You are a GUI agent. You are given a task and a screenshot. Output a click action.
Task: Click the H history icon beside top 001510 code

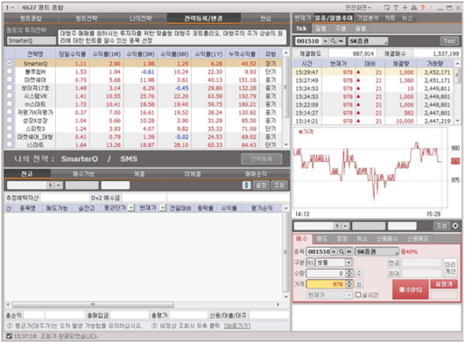(x=325, y=41)
